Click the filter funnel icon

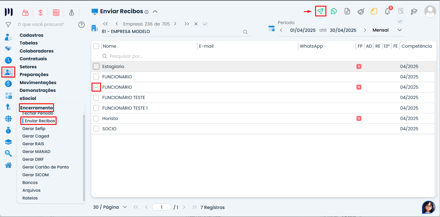click(8, 25)
